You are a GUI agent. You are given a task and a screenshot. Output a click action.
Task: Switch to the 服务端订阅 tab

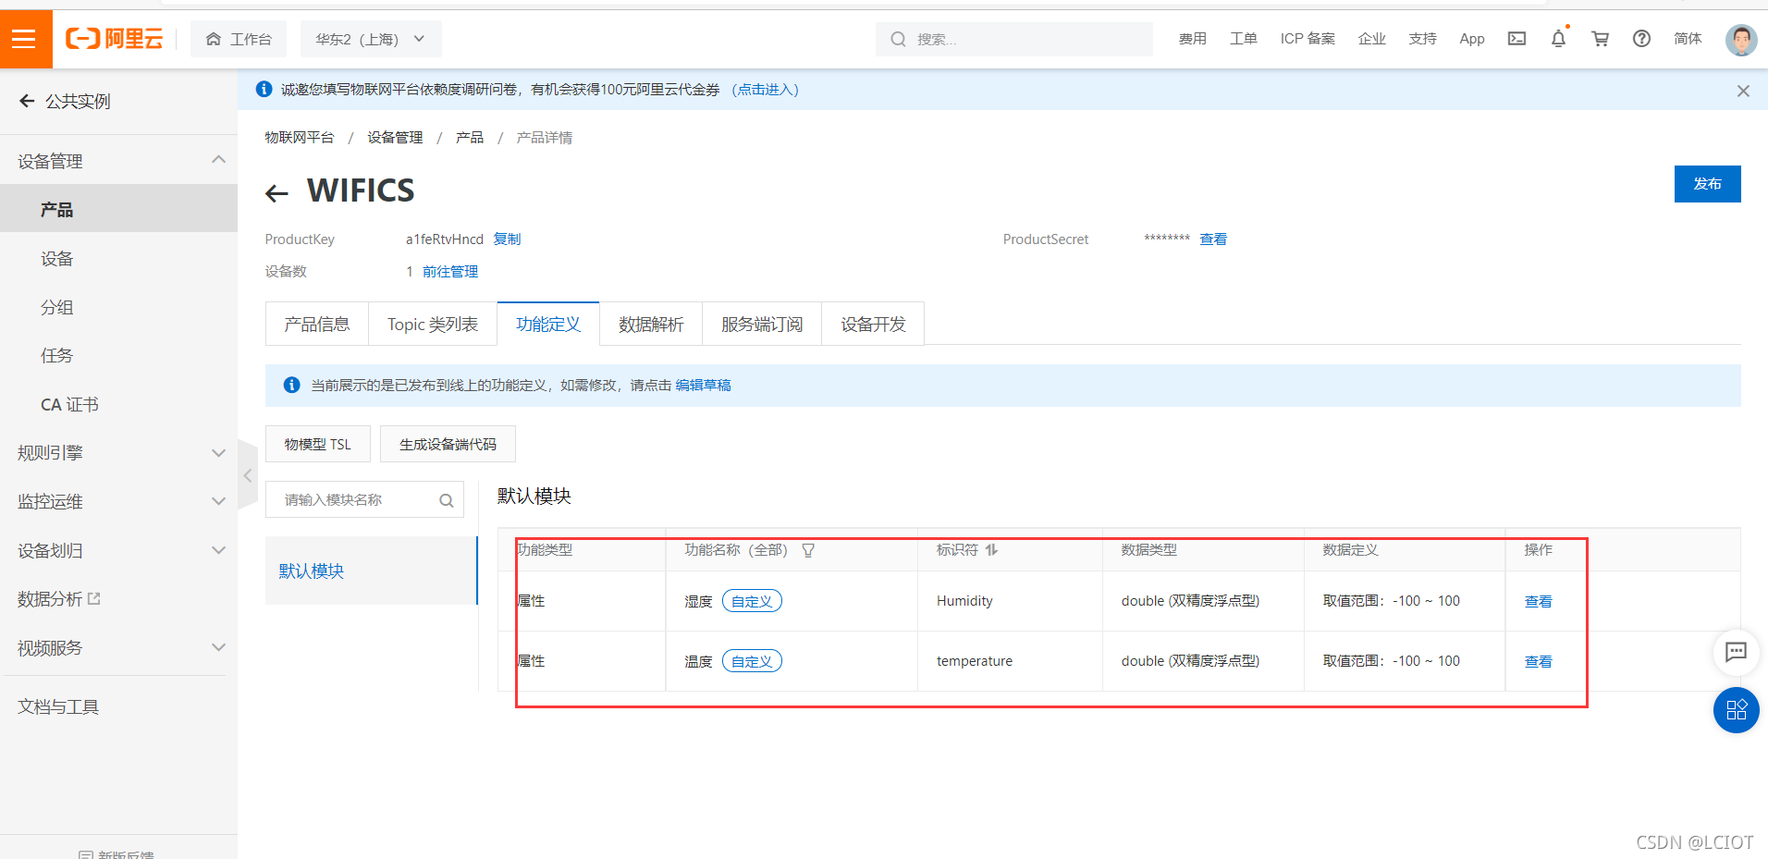pos(762,324)
